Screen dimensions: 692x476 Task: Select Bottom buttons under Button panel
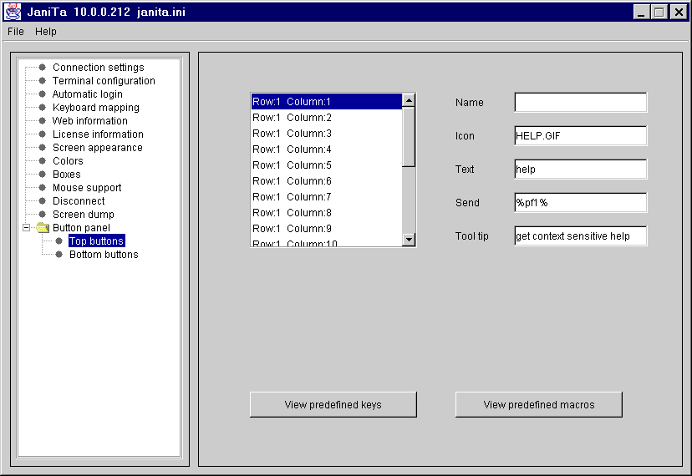pos(104,255)
